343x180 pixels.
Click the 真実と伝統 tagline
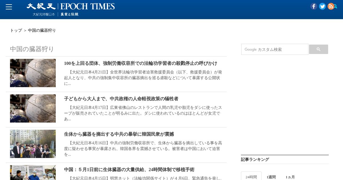[69, 14]
